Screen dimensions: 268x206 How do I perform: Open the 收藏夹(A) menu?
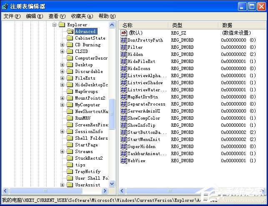82,16
